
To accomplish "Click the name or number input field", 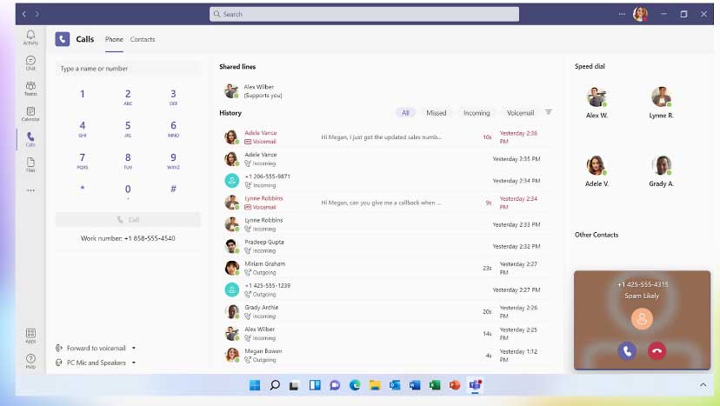I will tap(128, 69).
